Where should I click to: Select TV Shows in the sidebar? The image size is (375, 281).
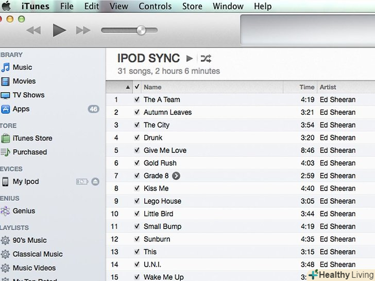point(28,95)
